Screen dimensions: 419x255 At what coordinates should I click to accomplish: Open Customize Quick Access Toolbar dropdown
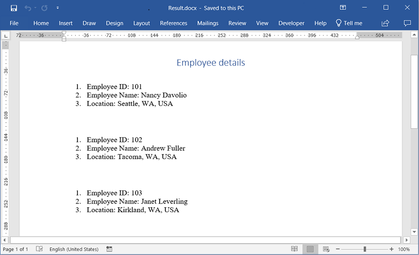pyautogui.click(x=57, y=8)
